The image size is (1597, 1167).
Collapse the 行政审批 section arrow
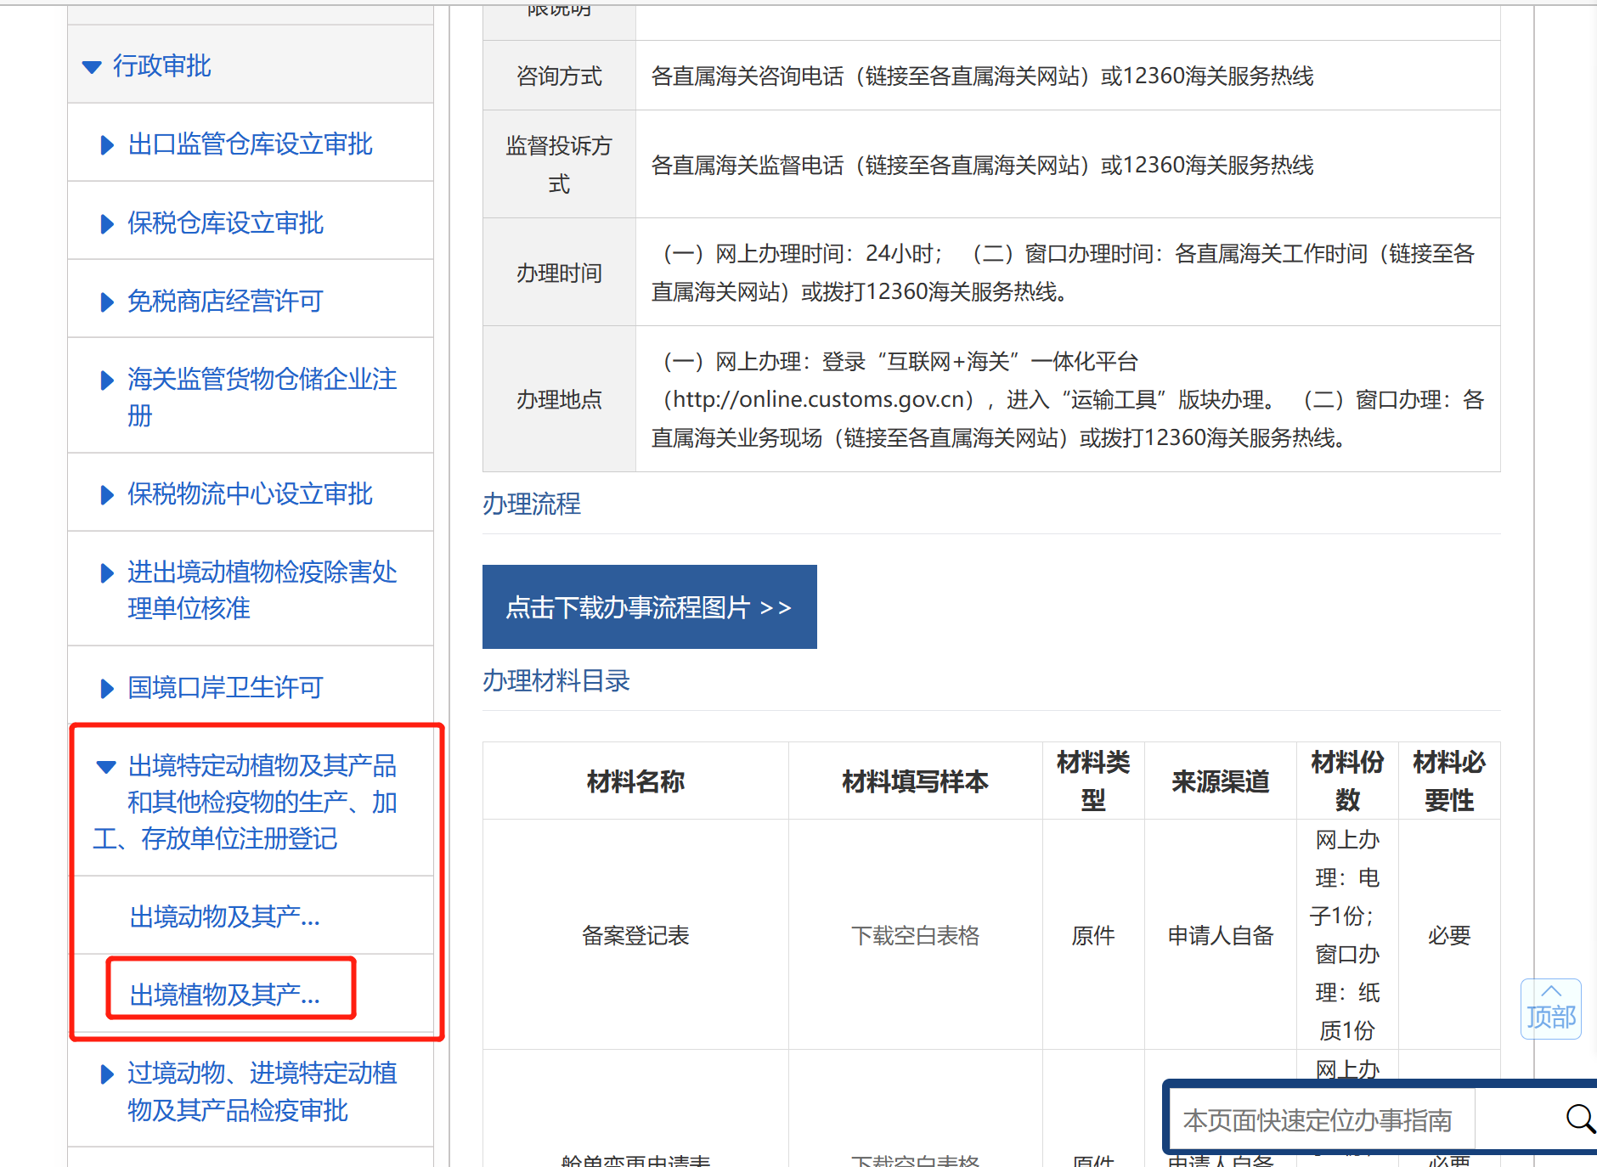tap(92, 66)
